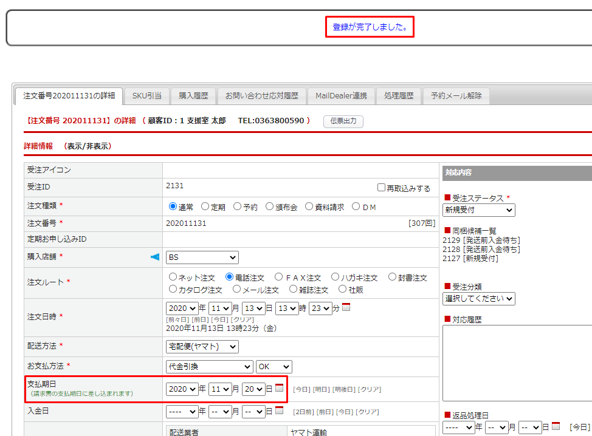Expand the 配送方法 宅配便(ヤマト) dropdown
This screenshot has height=436, width=592.
(x=202, y=347)
